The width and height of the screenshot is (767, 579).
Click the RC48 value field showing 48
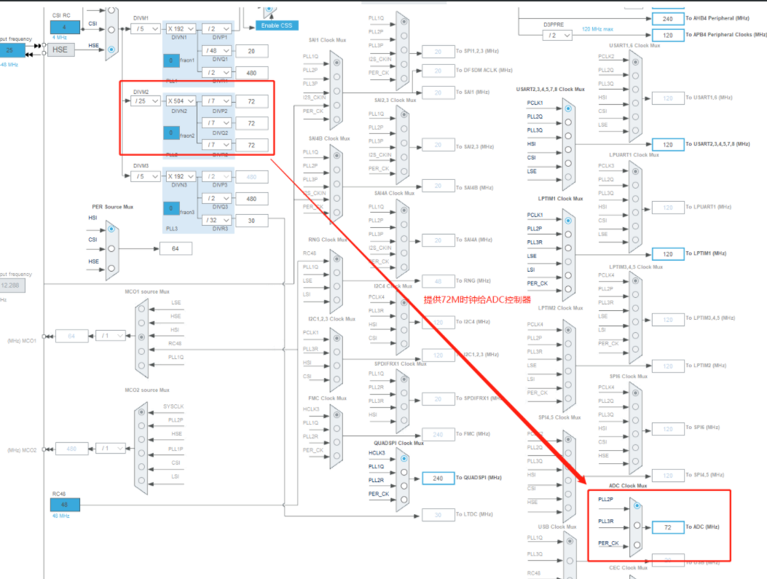66,503
